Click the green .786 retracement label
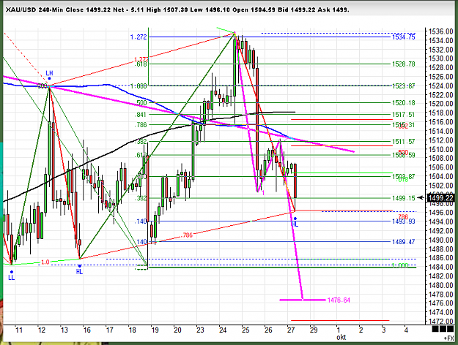The height and width of the screenshot is (345, 458). (x=140, y=125)
